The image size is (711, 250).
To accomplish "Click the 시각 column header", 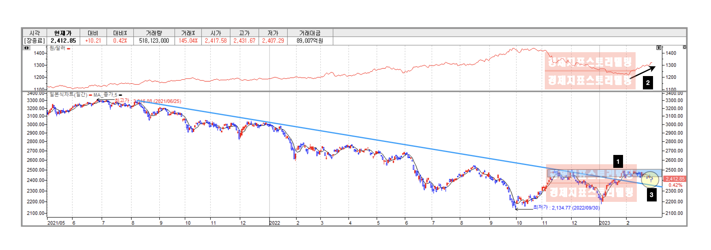I will click(35, 33).
